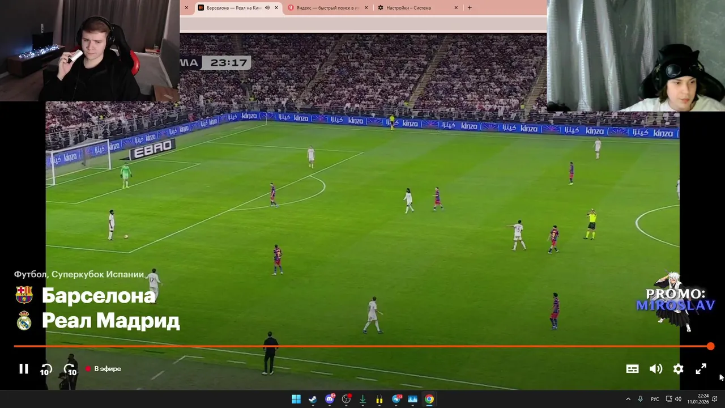
Task: Open the green download manager taskbar icon
Action: pos(363,399)
